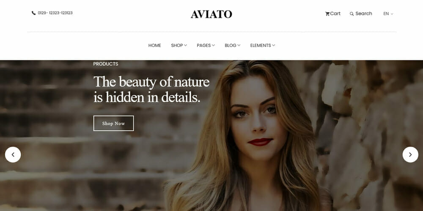Click the chevron beside EN

[x=392, y=14]
